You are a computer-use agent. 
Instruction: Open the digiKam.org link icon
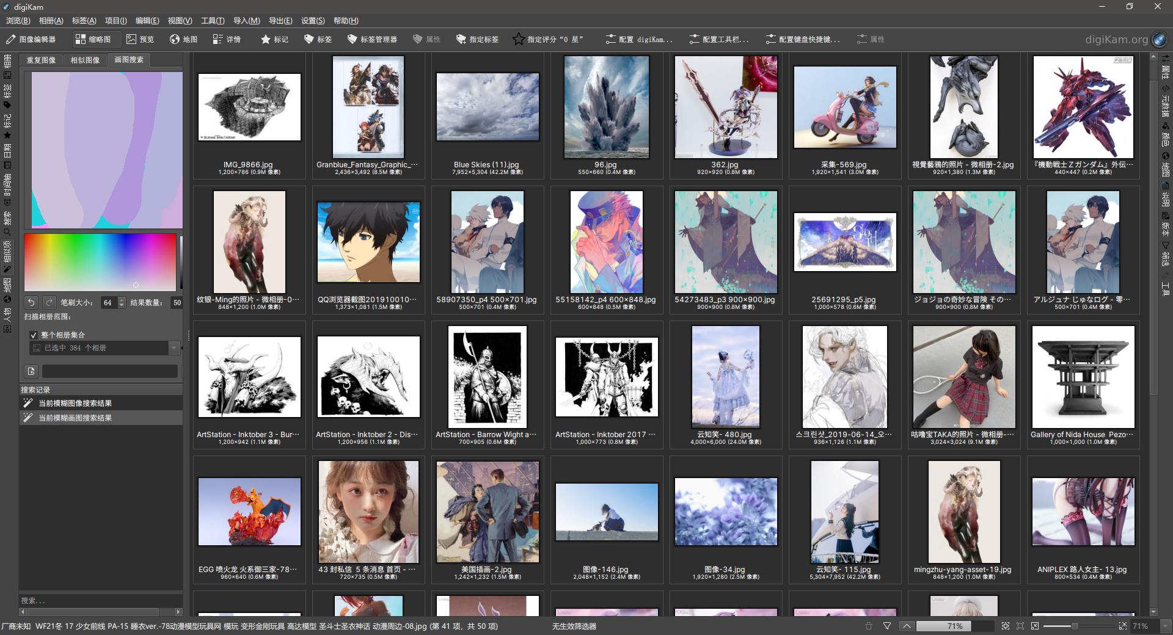[1159, 39]
